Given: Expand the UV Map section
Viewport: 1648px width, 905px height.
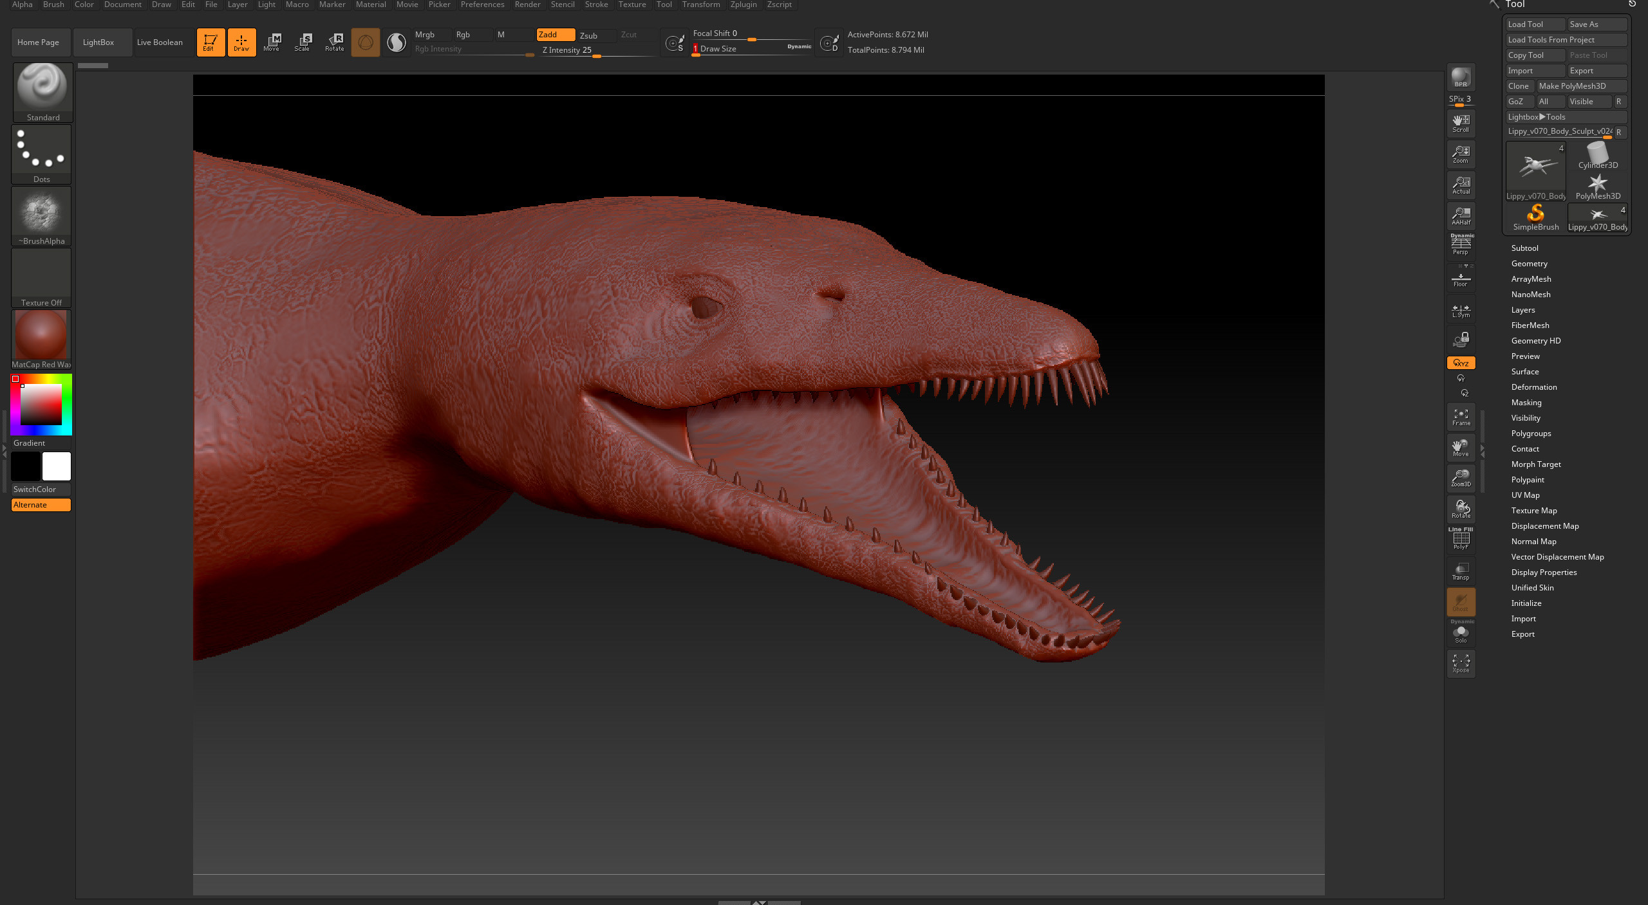Looking at the screenshot, I should click(x=1525, y=495).
